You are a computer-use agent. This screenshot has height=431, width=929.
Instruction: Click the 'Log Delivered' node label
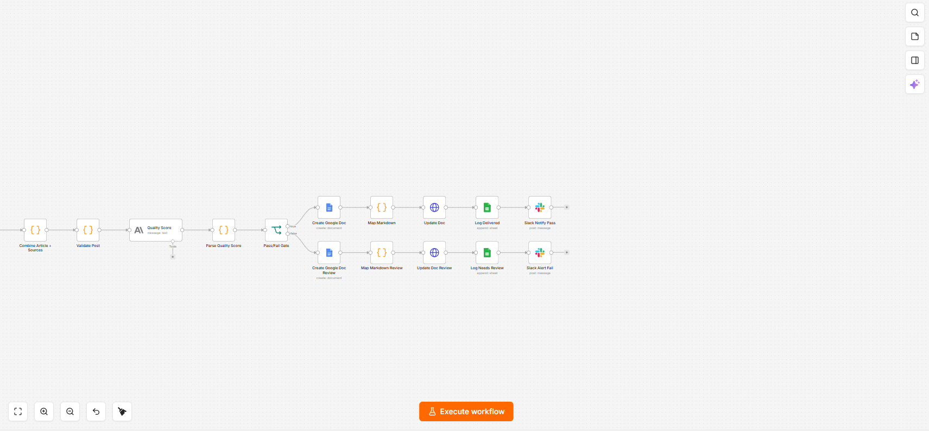(x=487, y=223)
